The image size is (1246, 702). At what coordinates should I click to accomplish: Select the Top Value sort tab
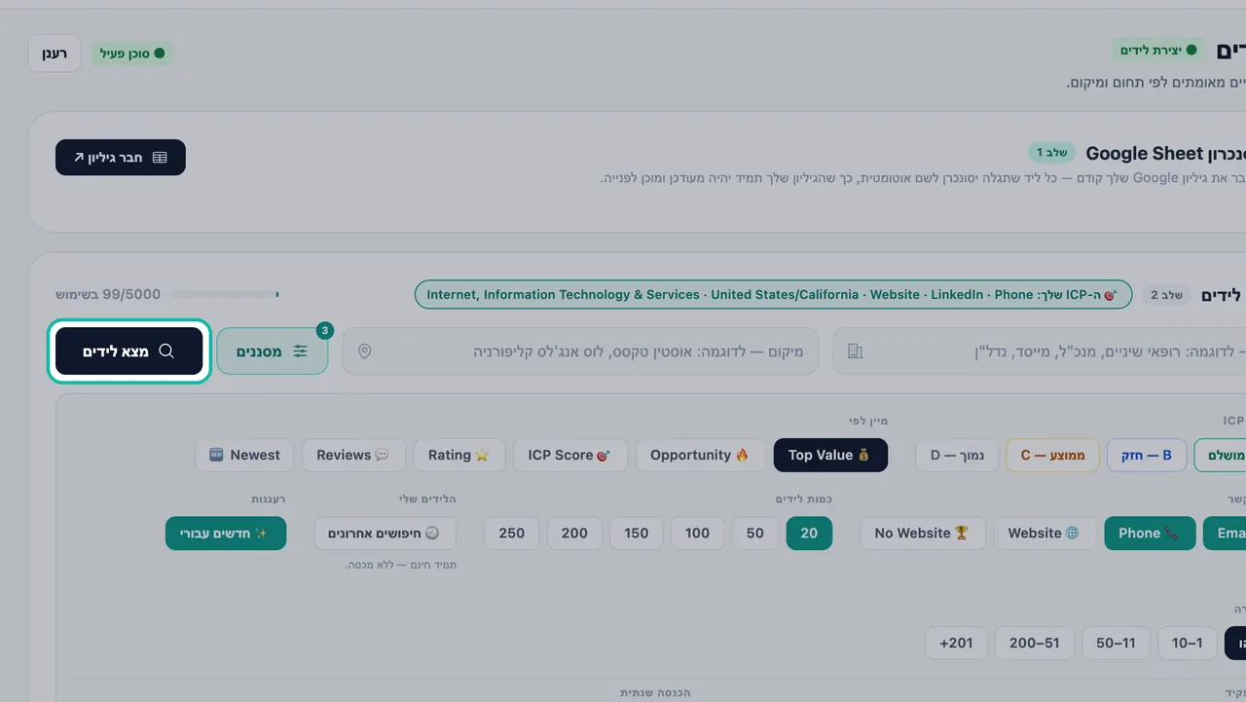[x=830, y=455]
